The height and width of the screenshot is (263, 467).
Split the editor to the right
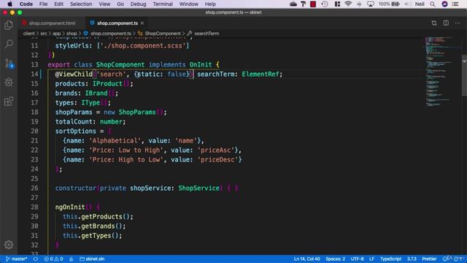click(446, 23)
